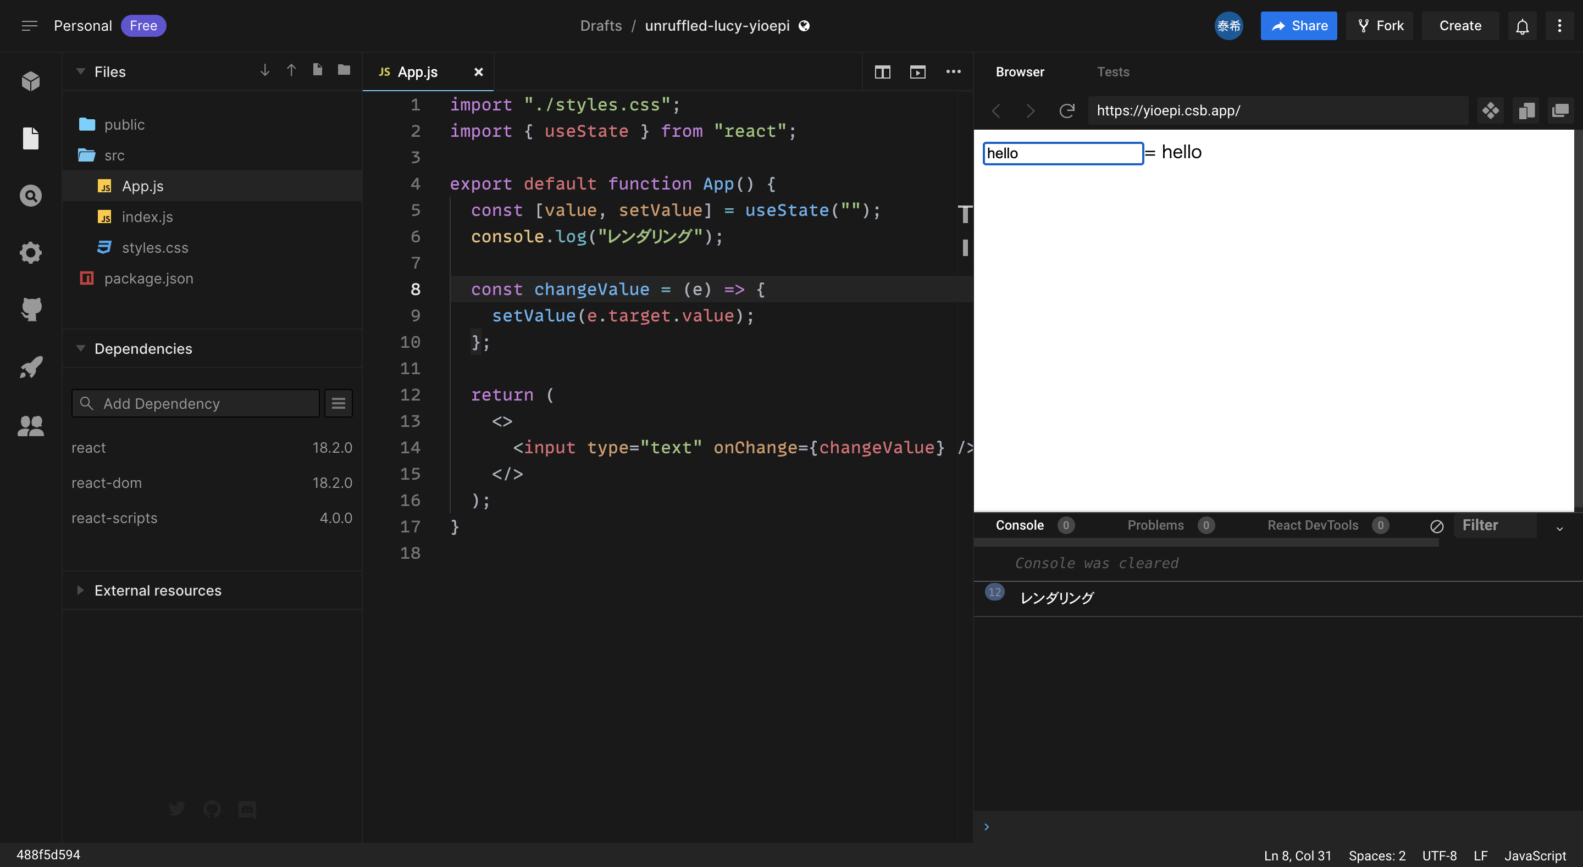The width and height of the screenshot is (1583, 867).
Task: Open the Live collaboration users icon
Action: [30, 426]
